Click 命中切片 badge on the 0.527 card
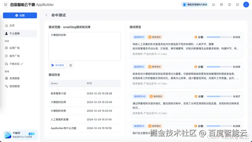The image size is (252, 142). 156,96
